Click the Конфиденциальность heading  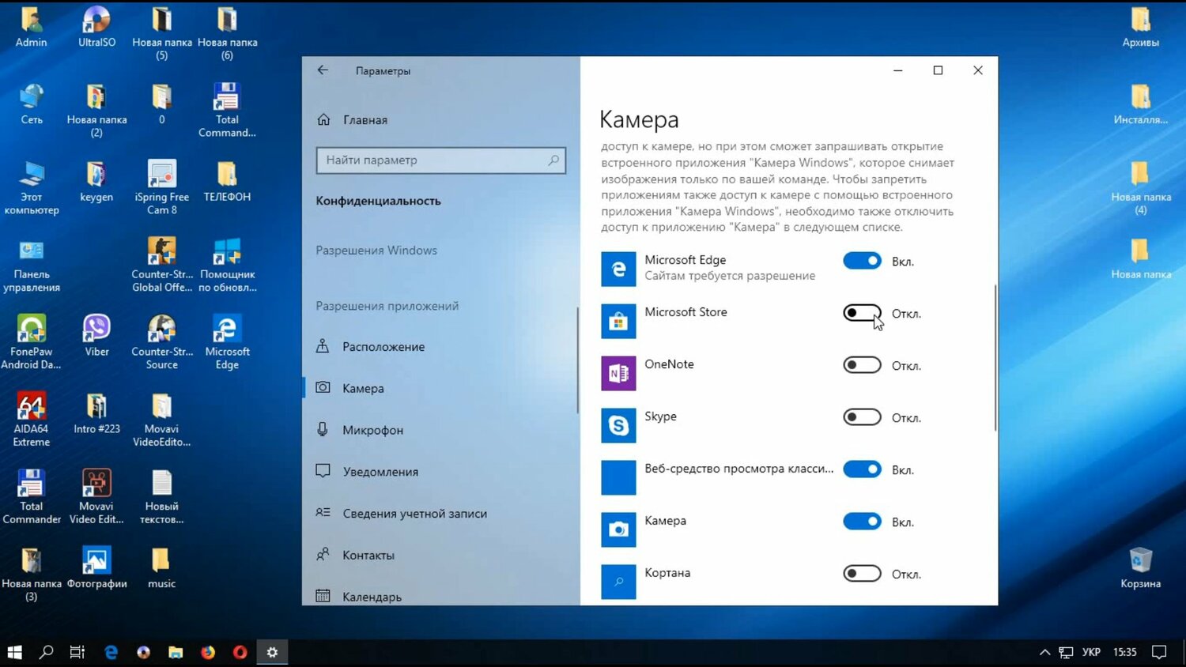378,201
